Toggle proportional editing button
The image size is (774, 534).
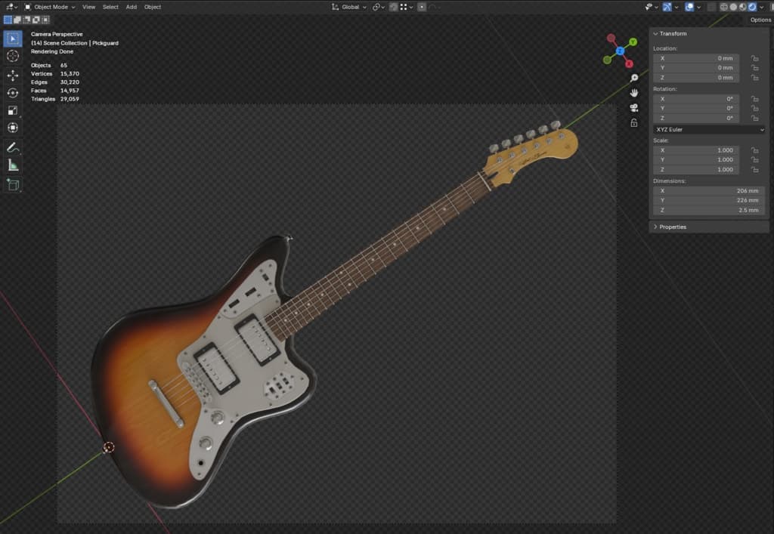[x=422, y=7]
